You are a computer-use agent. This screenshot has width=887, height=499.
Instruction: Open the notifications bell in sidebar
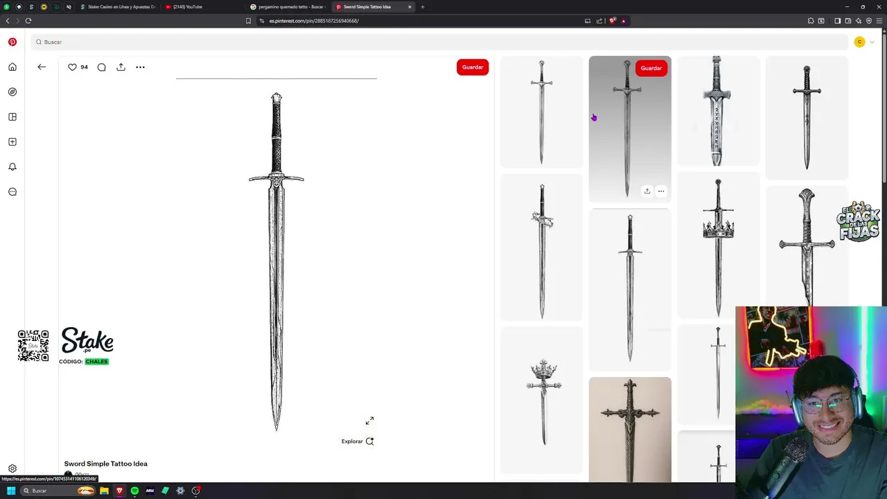pyautogui.click(x=12, y=167)
